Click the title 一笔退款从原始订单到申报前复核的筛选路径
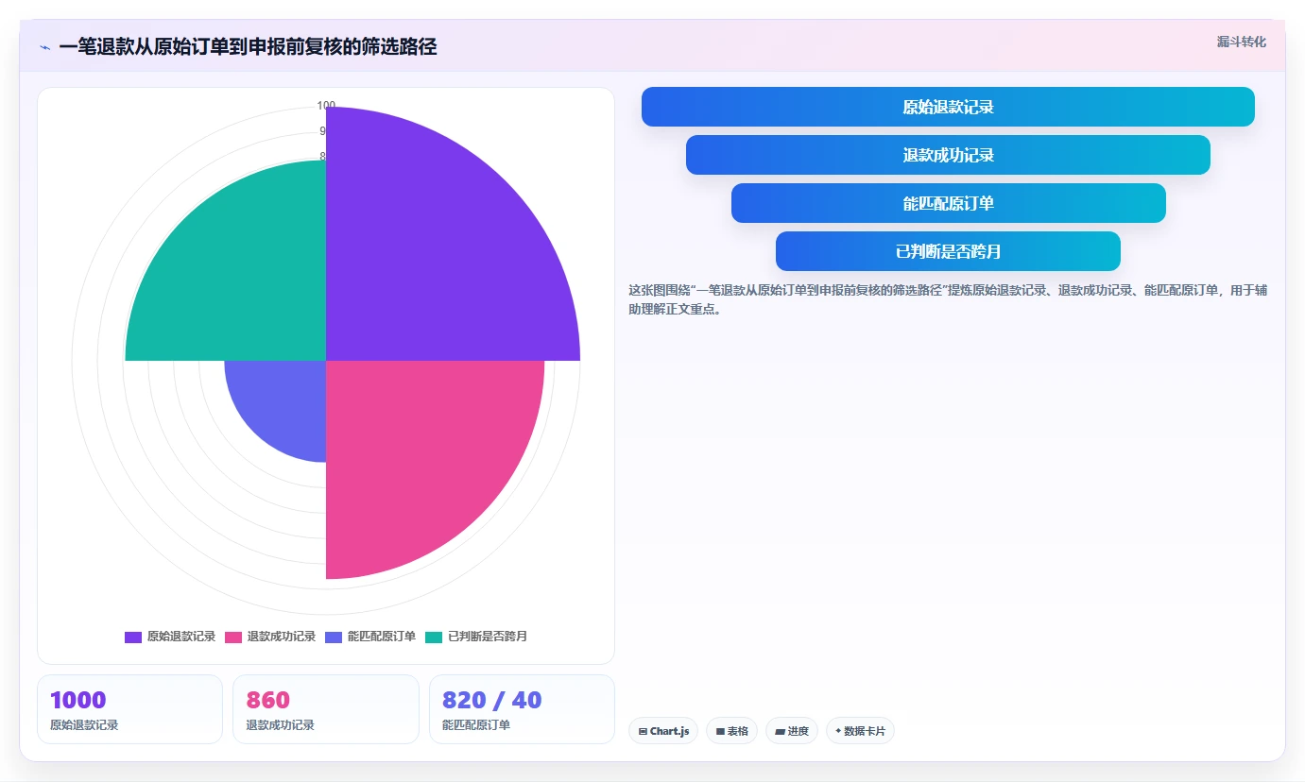1305x782 pixels. [248, 47]
